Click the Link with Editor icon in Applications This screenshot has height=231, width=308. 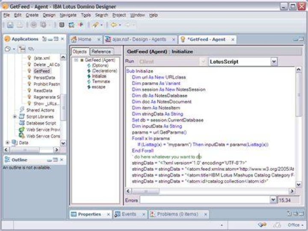pos(31,49)
